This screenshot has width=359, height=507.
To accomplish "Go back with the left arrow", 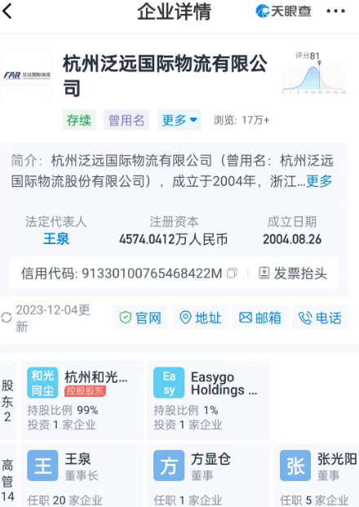I will tap(7, 11).
